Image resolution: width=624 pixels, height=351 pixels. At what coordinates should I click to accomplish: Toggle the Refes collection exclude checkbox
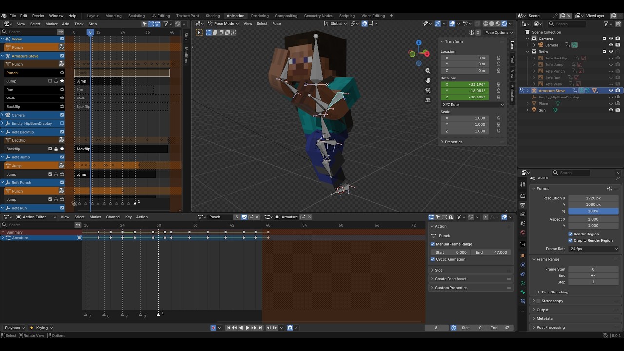604,51
